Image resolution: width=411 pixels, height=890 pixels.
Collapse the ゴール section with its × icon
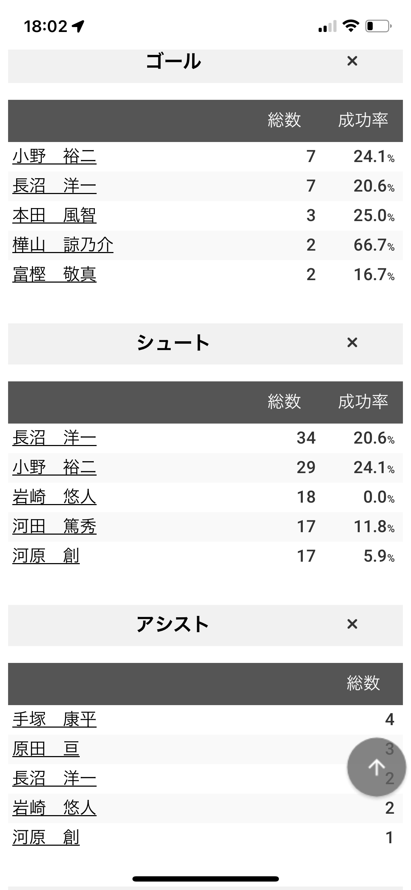352,61
